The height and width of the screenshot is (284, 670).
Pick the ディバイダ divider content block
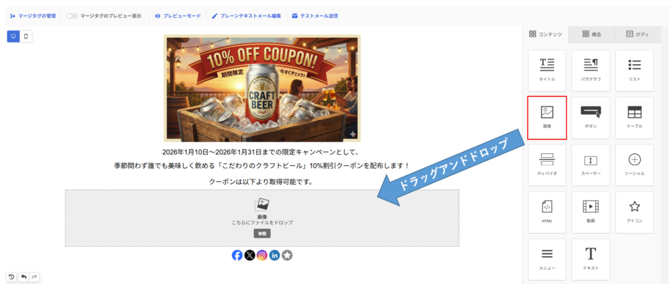tap(547, 165)
